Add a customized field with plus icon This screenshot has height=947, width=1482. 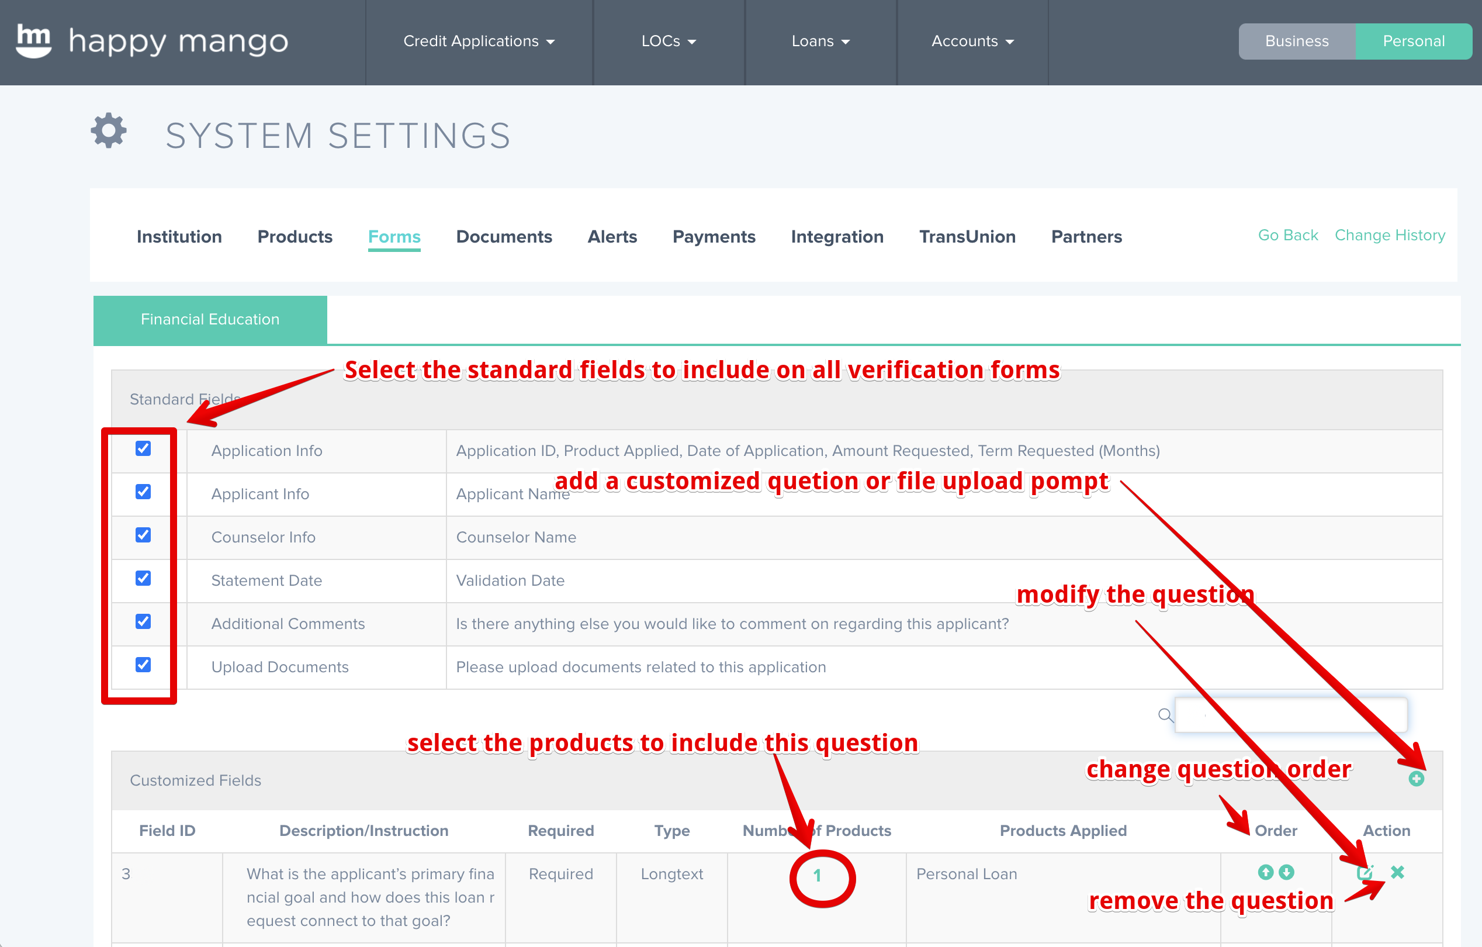coord(1416,779)
